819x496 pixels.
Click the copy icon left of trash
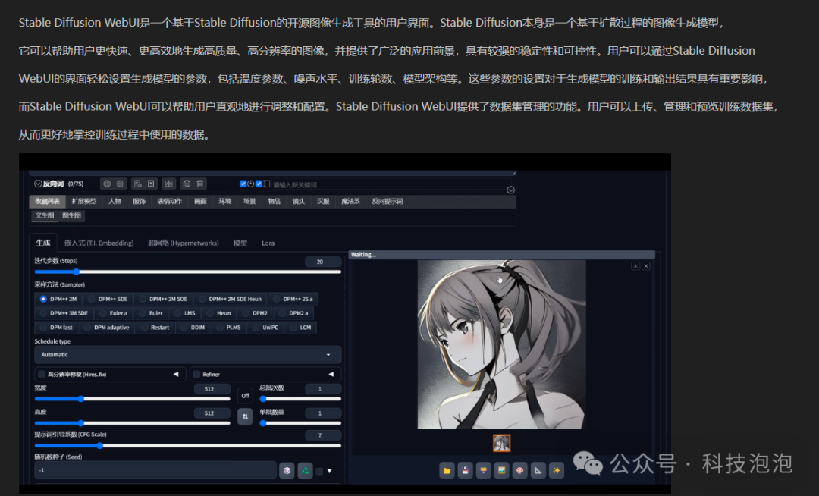(187, 184)
